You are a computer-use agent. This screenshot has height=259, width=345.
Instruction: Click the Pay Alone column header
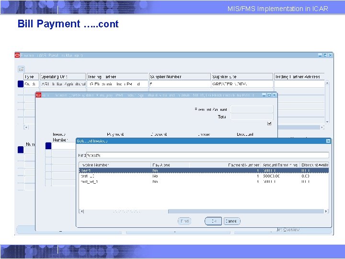tap(170, 165)
